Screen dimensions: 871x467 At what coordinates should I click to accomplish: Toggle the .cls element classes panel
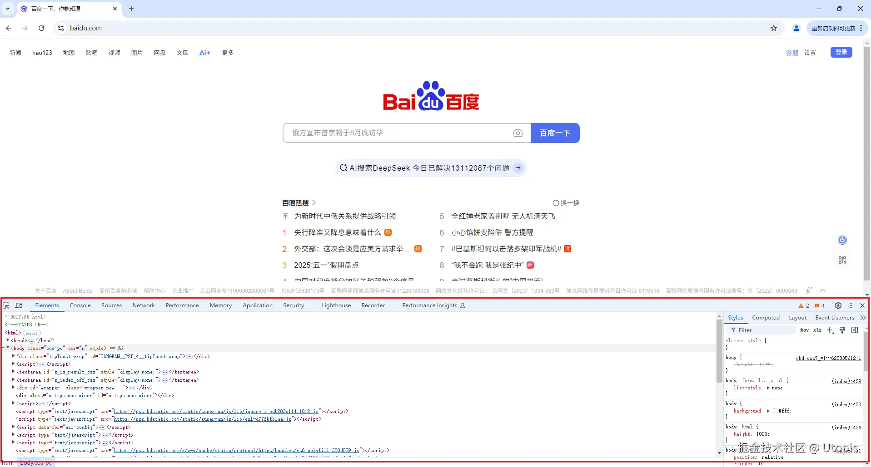point(817,330)
